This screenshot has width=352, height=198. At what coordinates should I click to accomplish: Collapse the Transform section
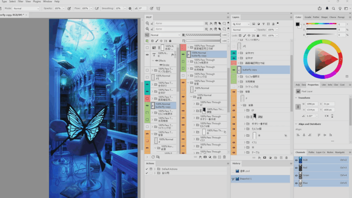[296, 98]
